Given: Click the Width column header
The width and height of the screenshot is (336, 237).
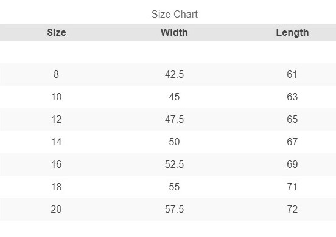Looking at the screenshot, I should click(x=174, y=33).
